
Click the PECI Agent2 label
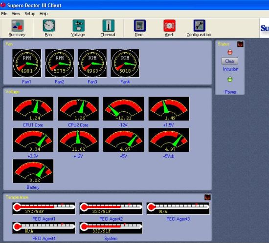coord(111,219)
